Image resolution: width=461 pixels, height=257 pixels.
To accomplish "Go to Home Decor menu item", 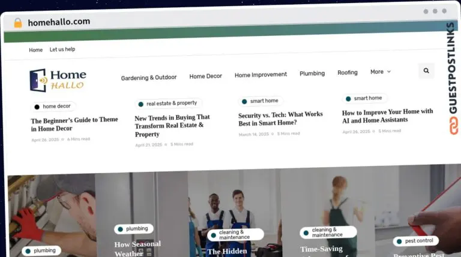I will tap(205, 76).
